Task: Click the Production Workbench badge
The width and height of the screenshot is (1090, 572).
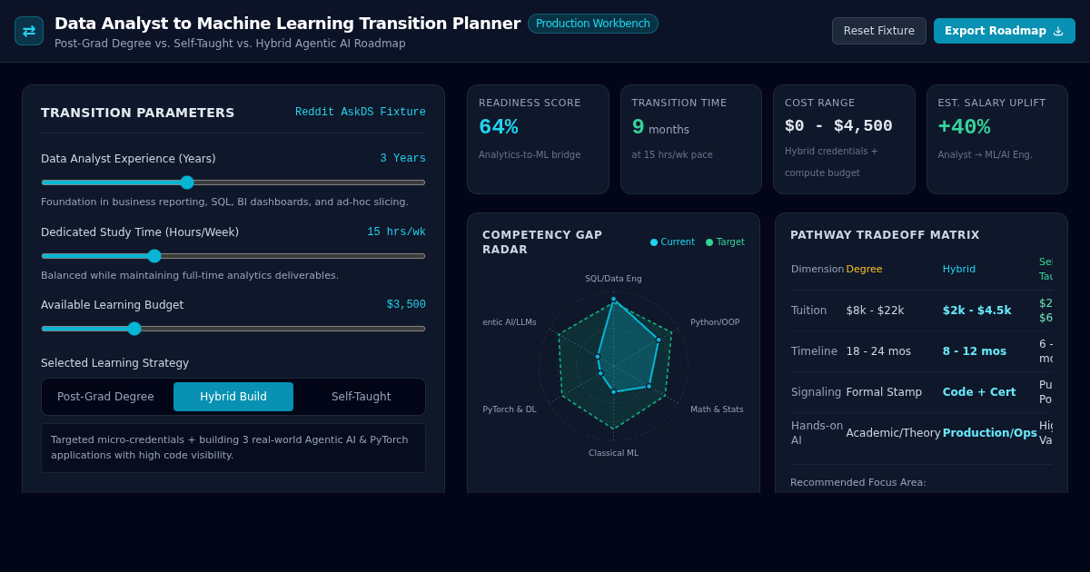Action: click(593, 24)
